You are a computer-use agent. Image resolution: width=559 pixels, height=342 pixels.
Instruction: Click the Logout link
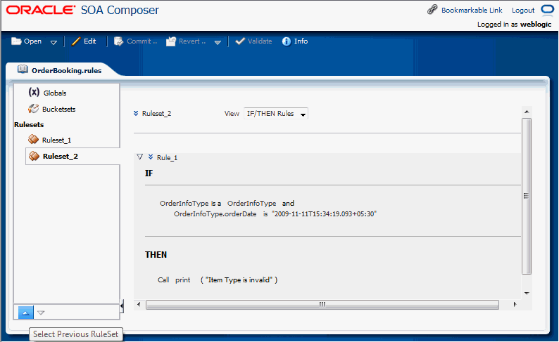[x=523, y=11]
